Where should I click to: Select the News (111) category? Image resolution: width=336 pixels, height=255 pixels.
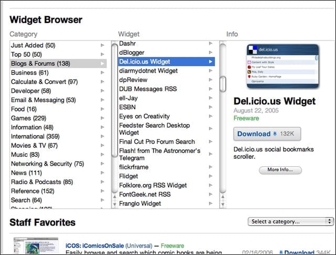tap(58, 173)
